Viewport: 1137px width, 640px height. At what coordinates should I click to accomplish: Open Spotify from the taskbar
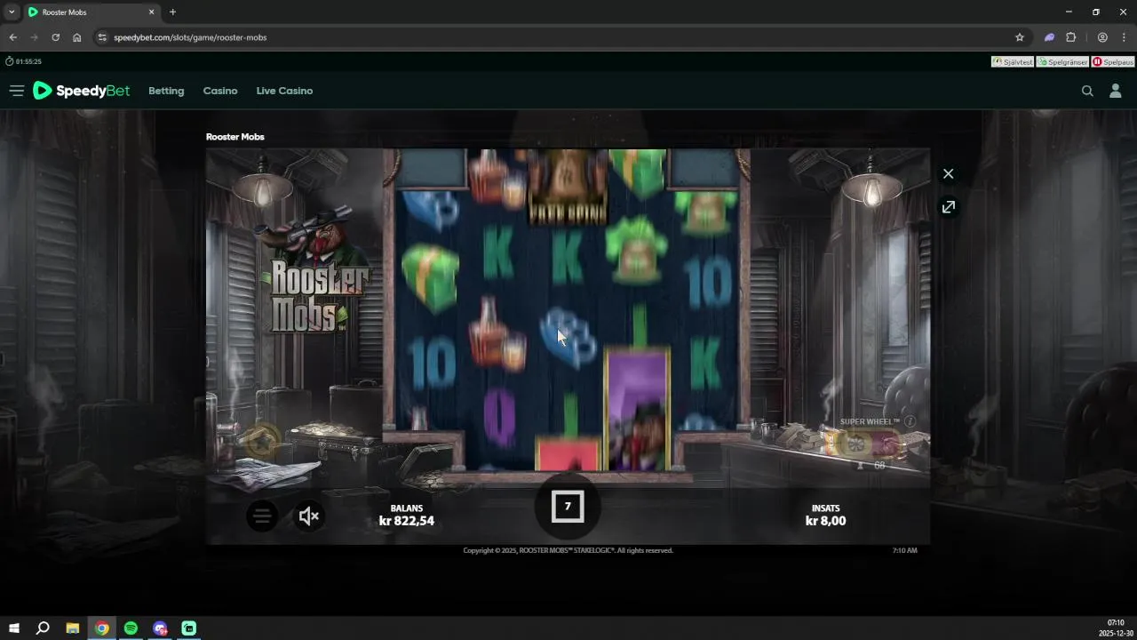pos(131,628)
